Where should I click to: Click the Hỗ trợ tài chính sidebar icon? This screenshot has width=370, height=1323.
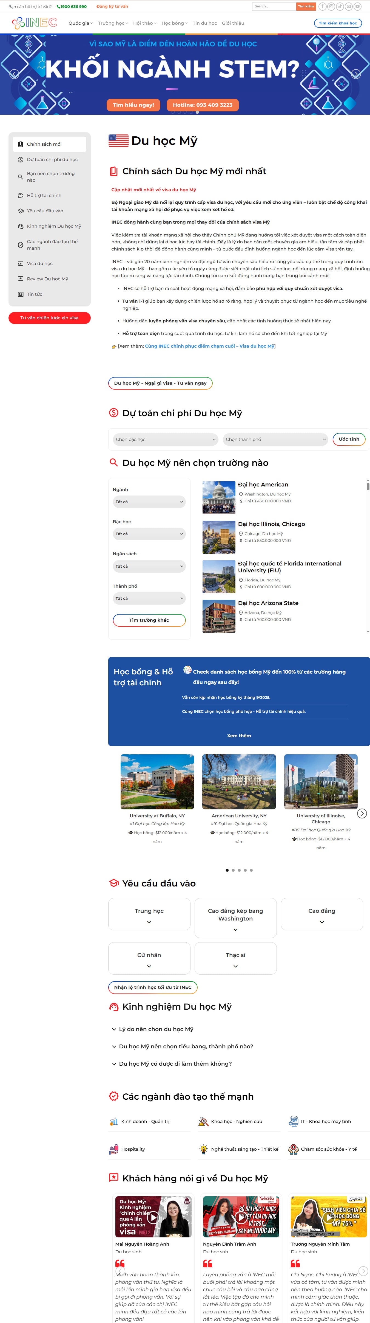pos(21,196)
